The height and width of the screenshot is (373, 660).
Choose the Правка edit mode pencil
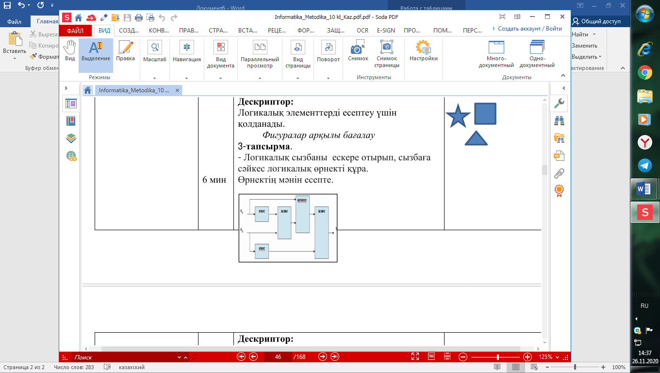pyautogui.click(x=126, y=51)
